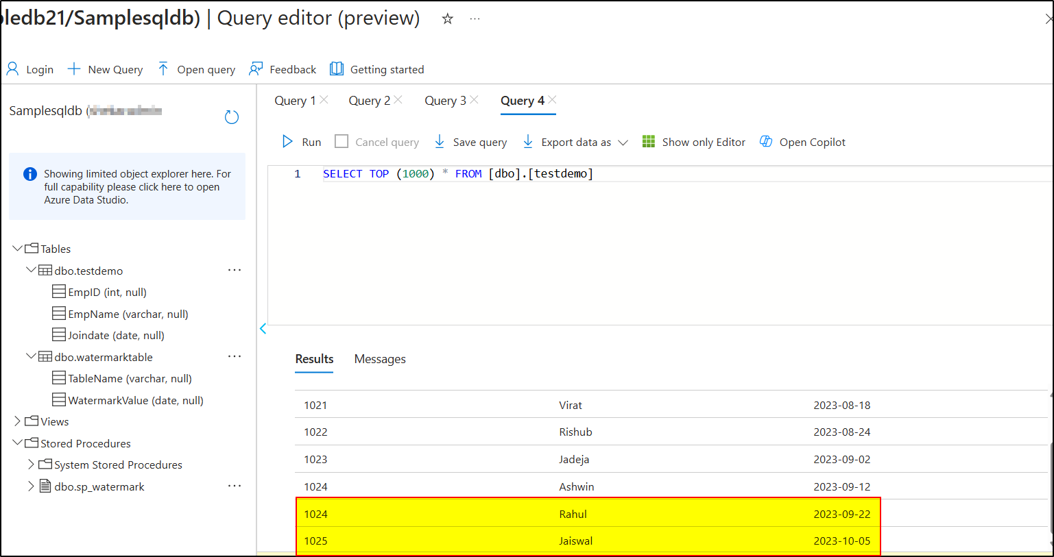Click the Save query label
Viewport: 1054px width, 557px height.
(480, 142)
